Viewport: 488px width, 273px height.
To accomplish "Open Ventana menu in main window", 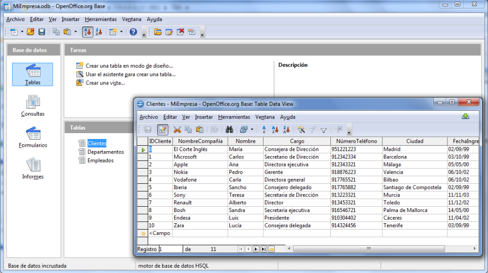I will pyautogui.click(x=132, y=19).
